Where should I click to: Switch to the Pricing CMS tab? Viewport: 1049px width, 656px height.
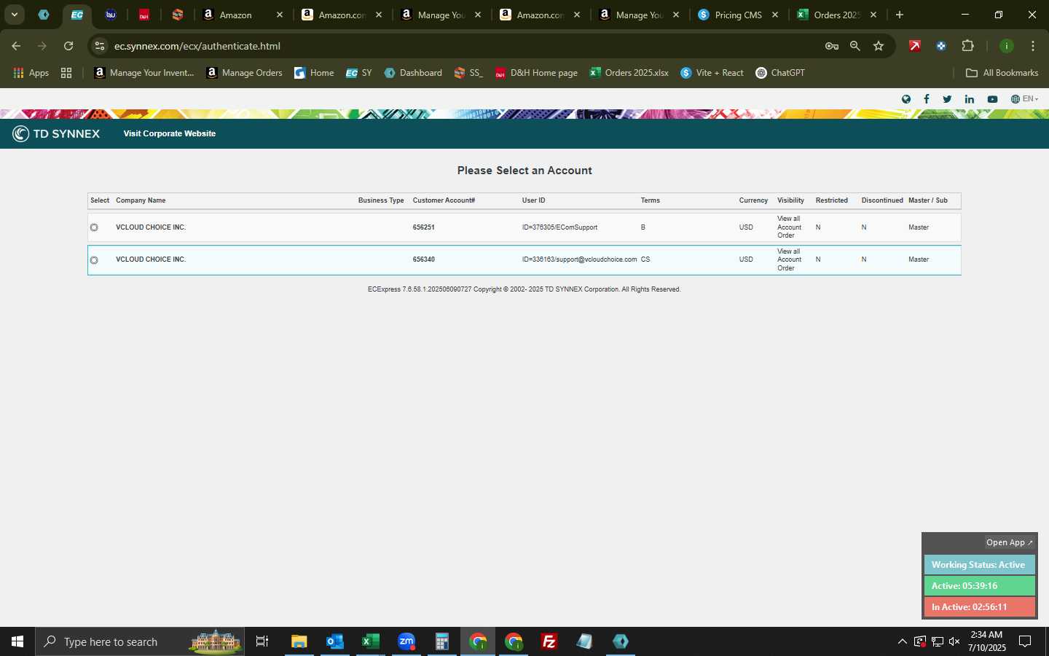(739, 15)
